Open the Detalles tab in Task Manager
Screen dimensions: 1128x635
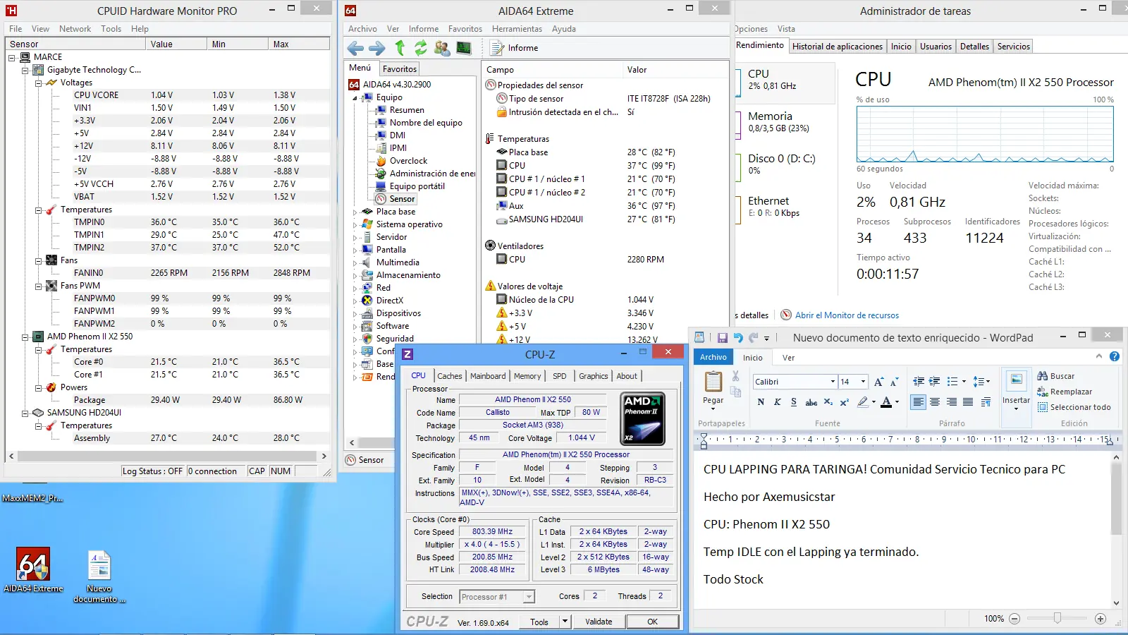[974, 47]
